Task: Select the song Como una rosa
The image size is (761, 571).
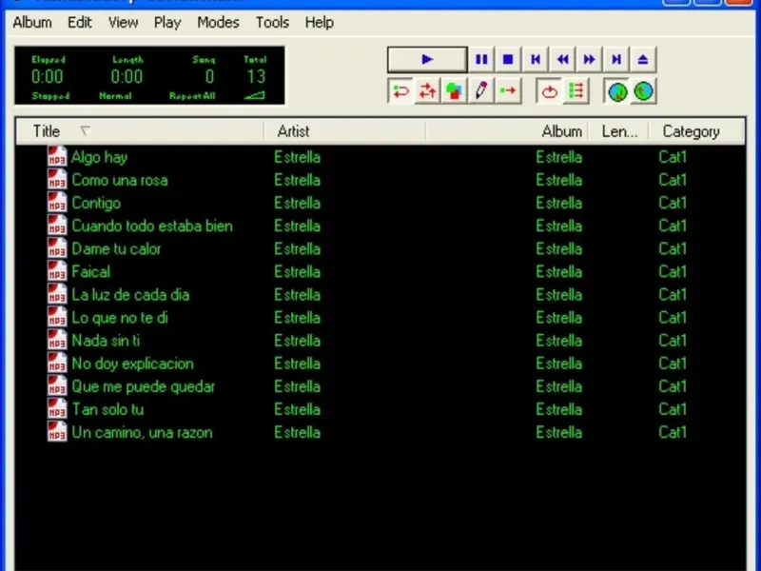Action: (x=120, y=180)
